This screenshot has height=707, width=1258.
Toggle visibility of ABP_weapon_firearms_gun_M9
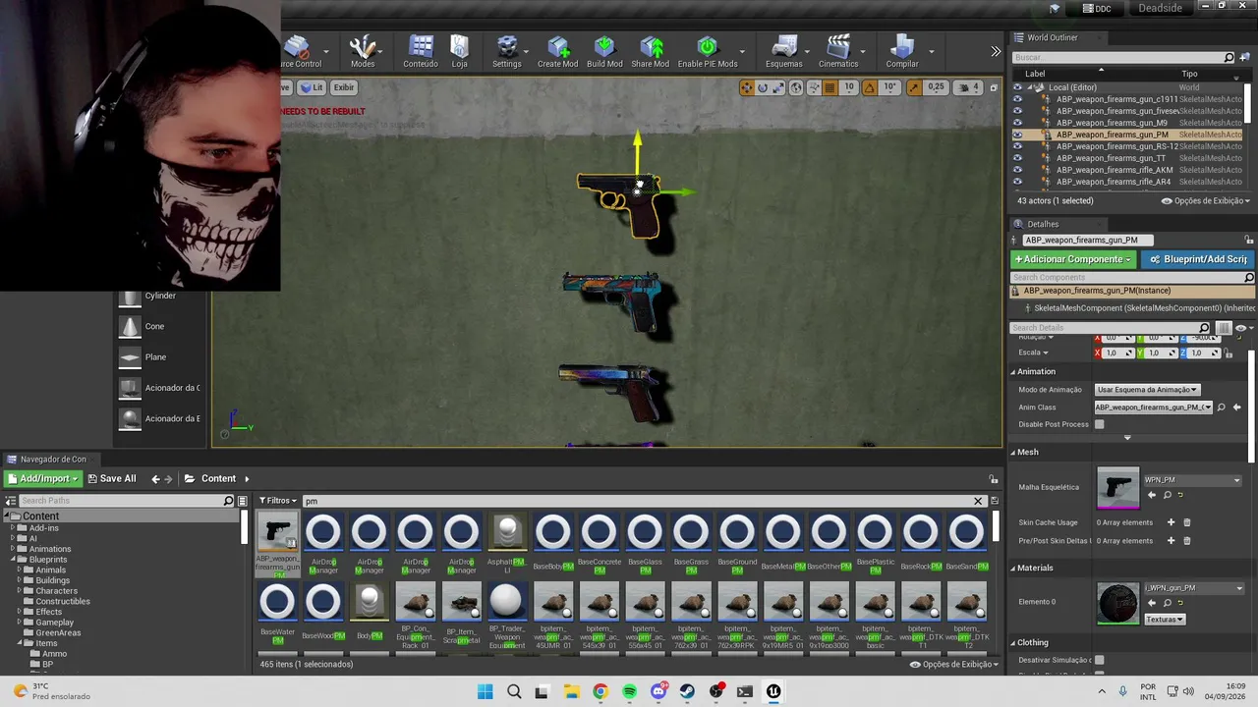[1017, 123]
